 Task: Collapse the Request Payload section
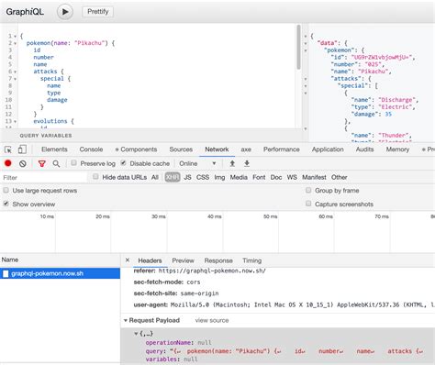click(x=126, y=320)
